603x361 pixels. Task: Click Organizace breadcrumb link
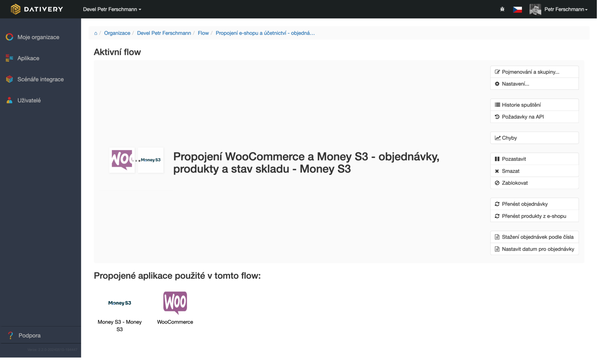pos(117,33)
